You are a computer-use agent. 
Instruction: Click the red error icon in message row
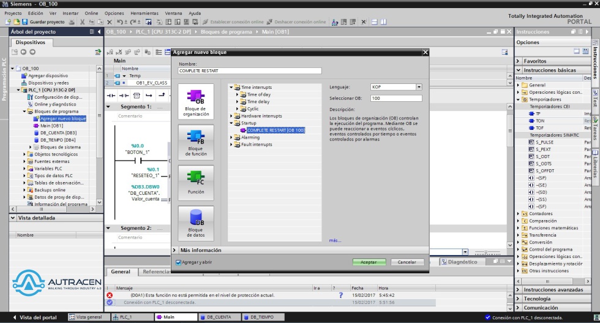[110, 295]
